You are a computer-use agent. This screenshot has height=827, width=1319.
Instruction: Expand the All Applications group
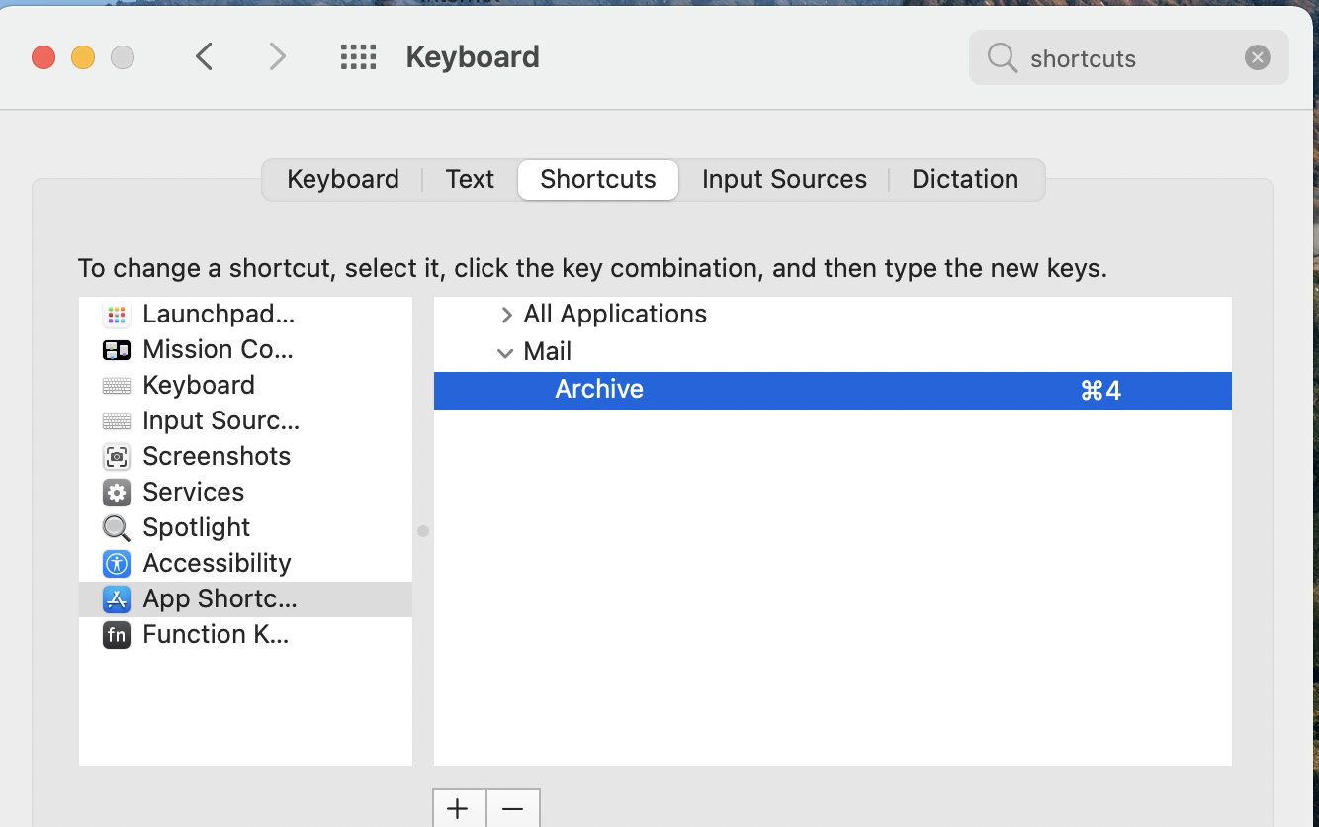(x=506, y=315)
